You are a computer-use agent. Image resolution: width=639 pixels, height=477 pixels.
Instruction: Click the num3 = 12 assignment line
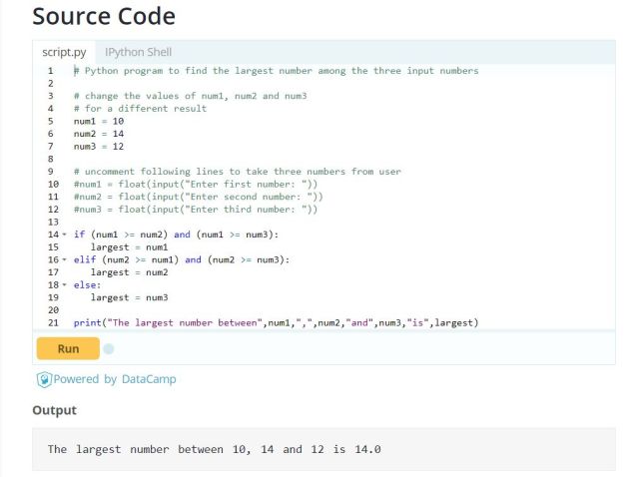(98, 146)
